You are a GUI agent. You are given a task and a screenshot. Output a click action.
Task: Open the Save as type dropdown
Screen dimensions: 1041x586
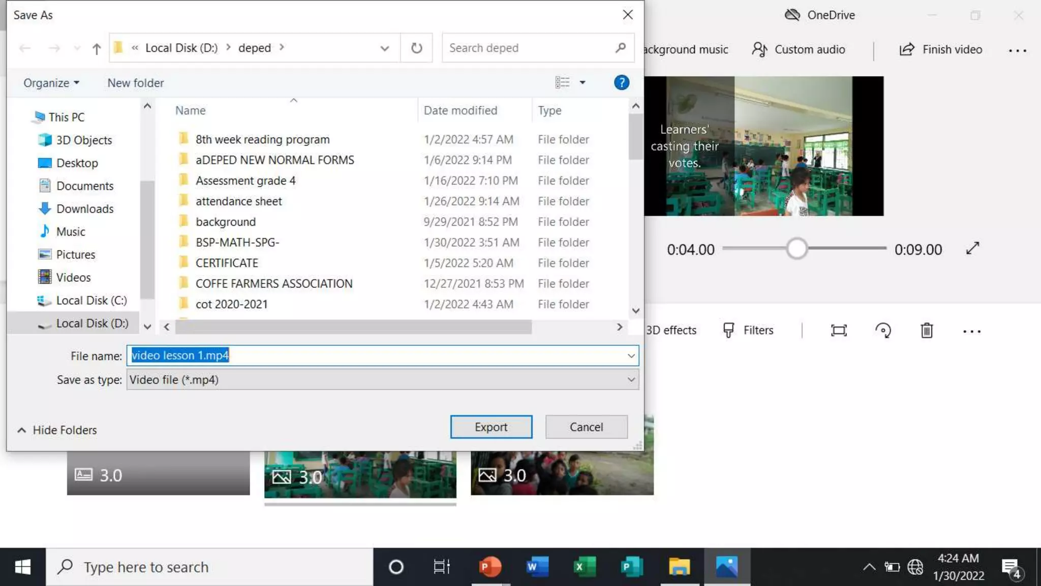pos(631,379)
